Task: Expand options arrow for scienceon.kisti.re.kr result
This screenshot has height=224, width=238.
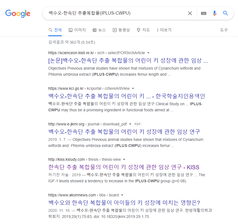Action: pos(148,53)
